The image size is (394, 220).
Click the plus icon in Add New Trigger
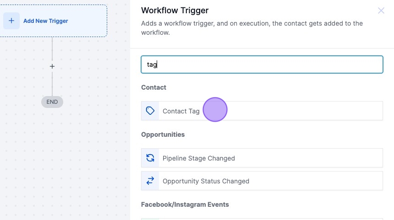11,21
